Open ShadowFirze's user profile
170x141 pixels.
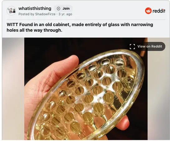[45, 14]
